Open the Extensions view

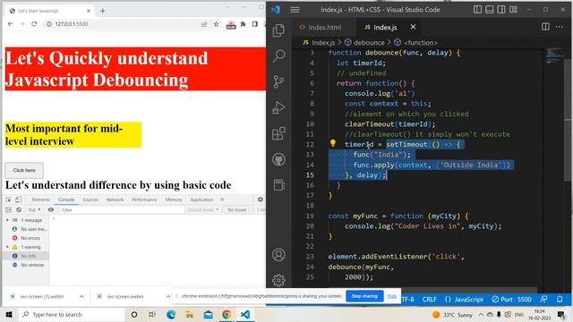(278, 133)
